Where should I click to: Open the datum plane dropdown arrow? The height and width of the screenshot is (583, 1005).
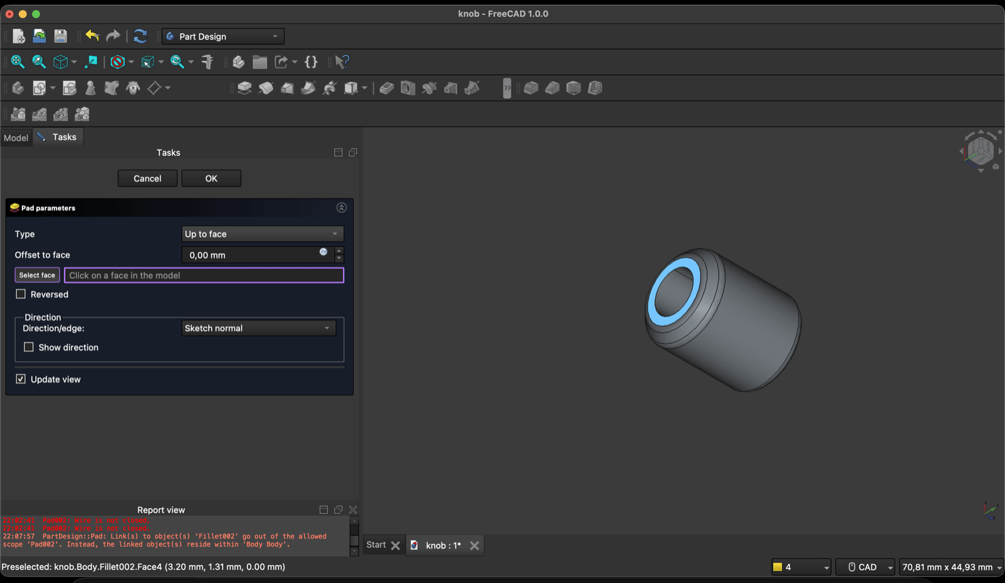click(x=168, y=88)
